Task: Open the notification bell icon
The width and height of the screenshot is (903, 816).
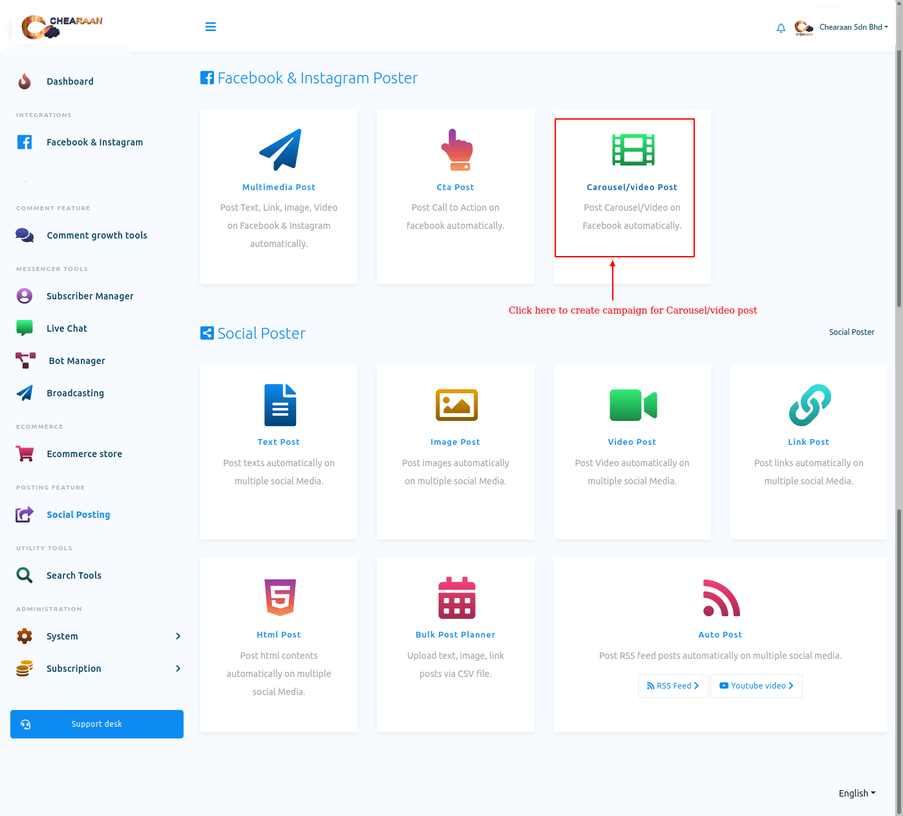Action: [781, 28]
